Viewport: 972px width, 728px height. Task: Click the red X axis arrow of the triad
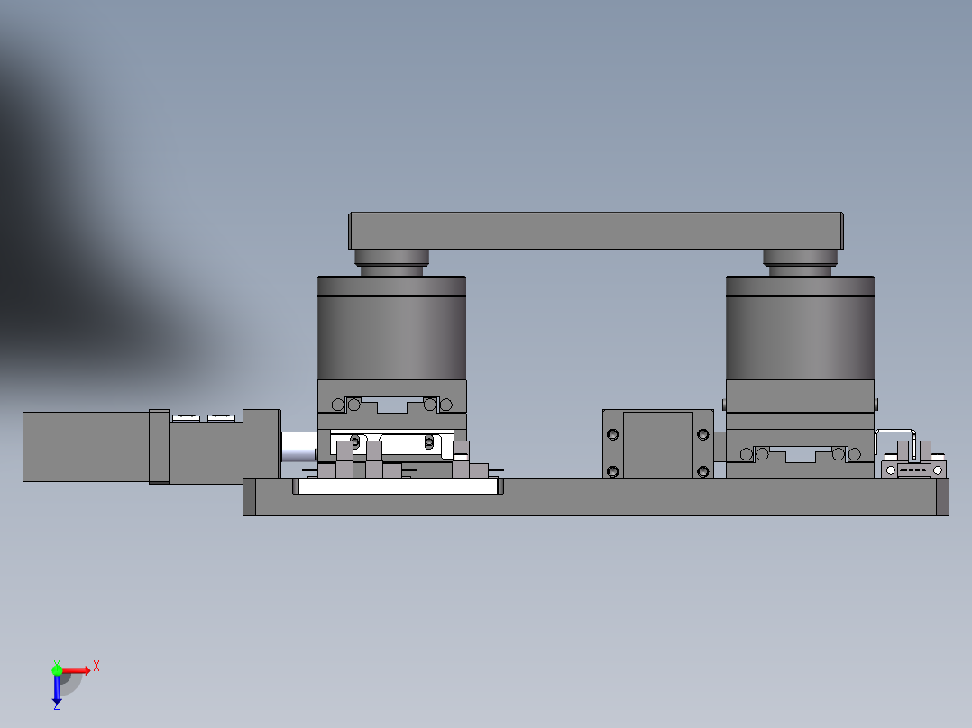pos(77,670)
